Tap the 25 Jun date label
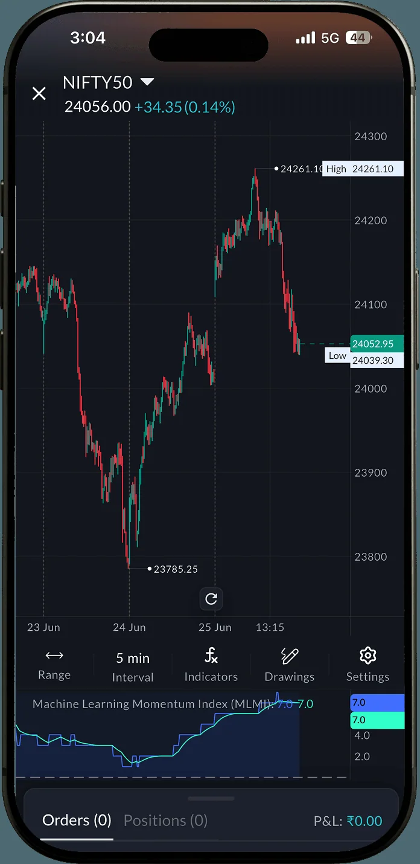This screenshot has width=420, height=864. click(x=215, y=627)
